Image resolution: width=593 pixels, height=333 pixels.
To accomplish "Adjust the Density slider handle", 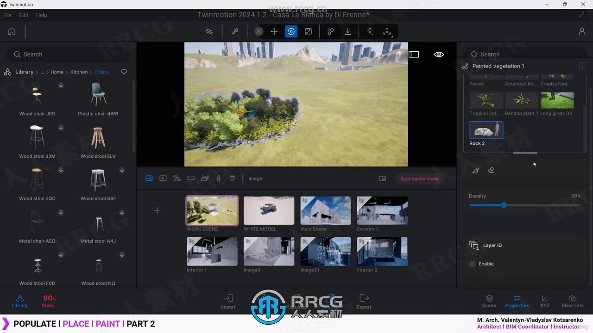I will pos(504,205).
